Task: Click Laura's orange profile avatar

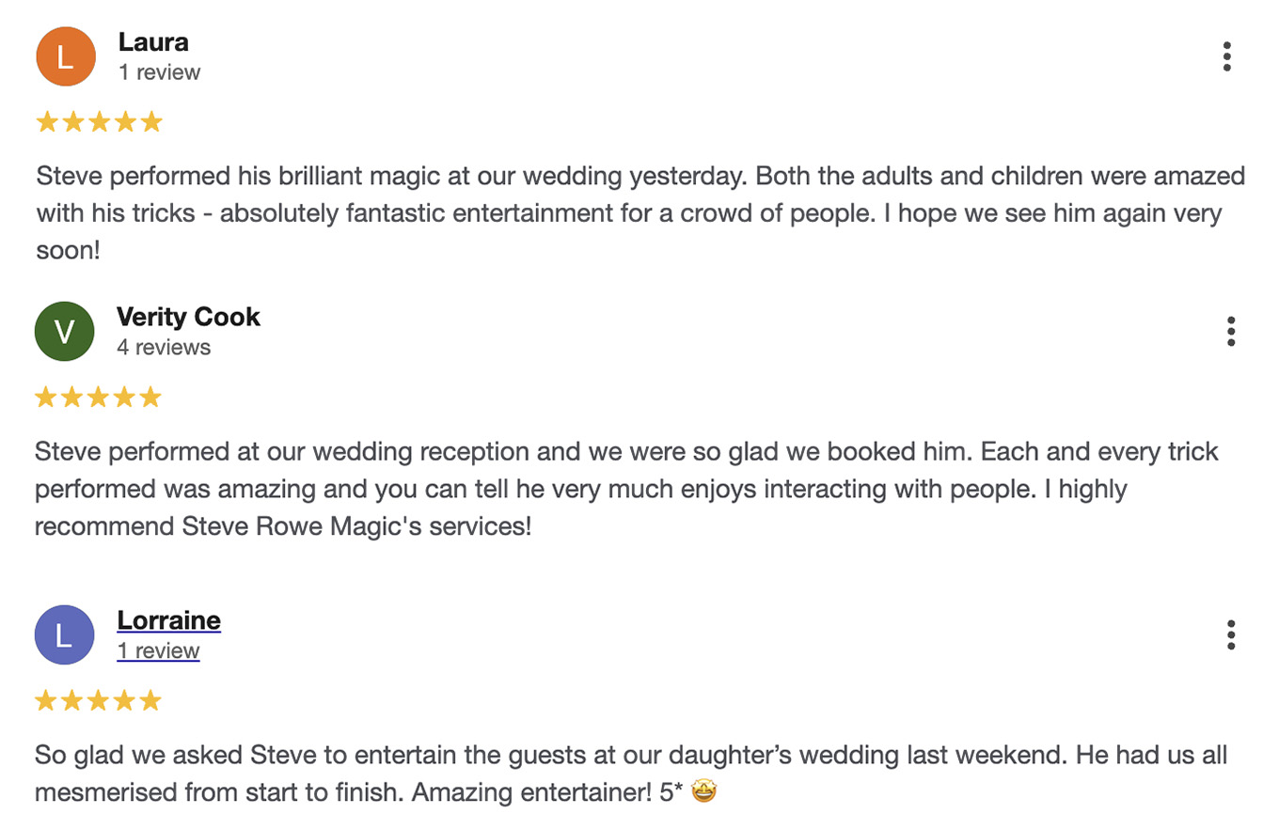Action: pyautogui.click(x=66, y=56)
